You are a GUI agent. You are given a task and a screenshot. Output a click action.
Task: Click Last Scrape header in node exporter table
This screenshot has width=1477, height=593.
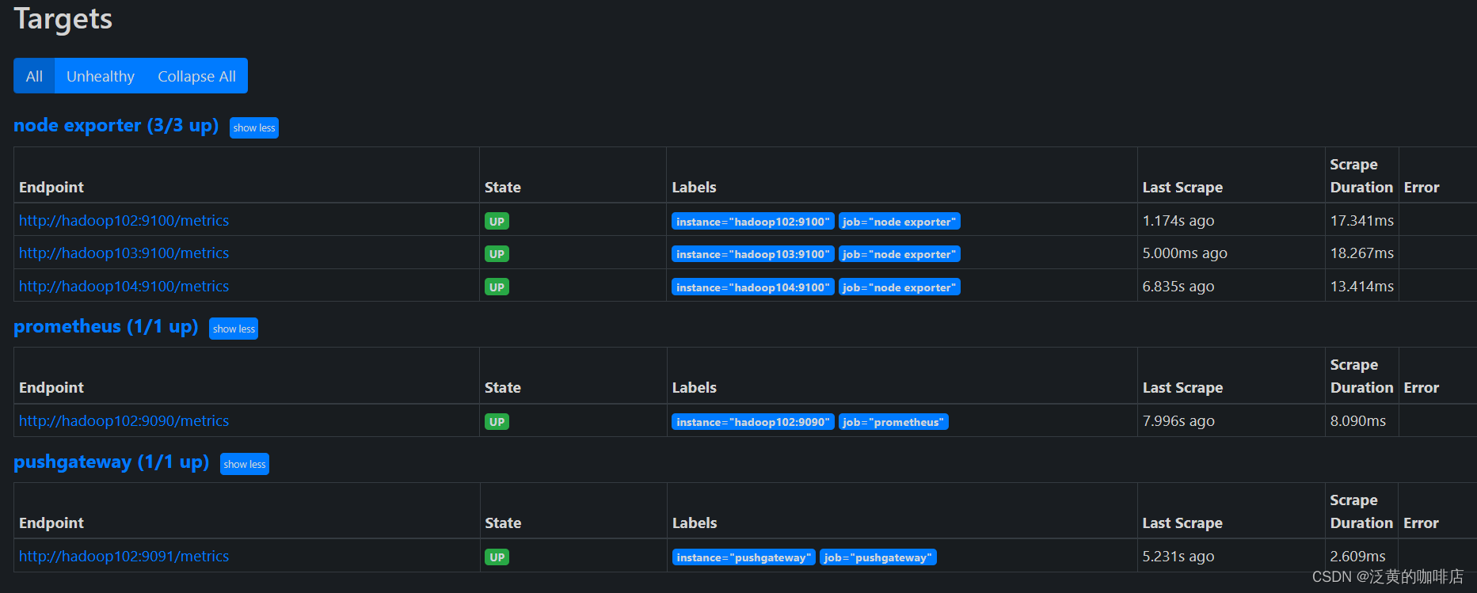1182,188
